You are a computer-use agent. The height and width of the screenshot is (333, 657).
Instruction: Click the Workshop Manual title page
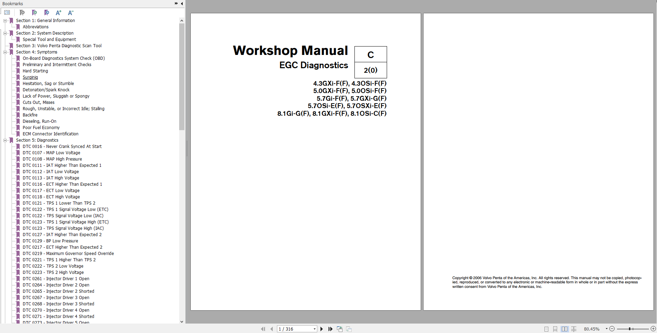[305, 162]
